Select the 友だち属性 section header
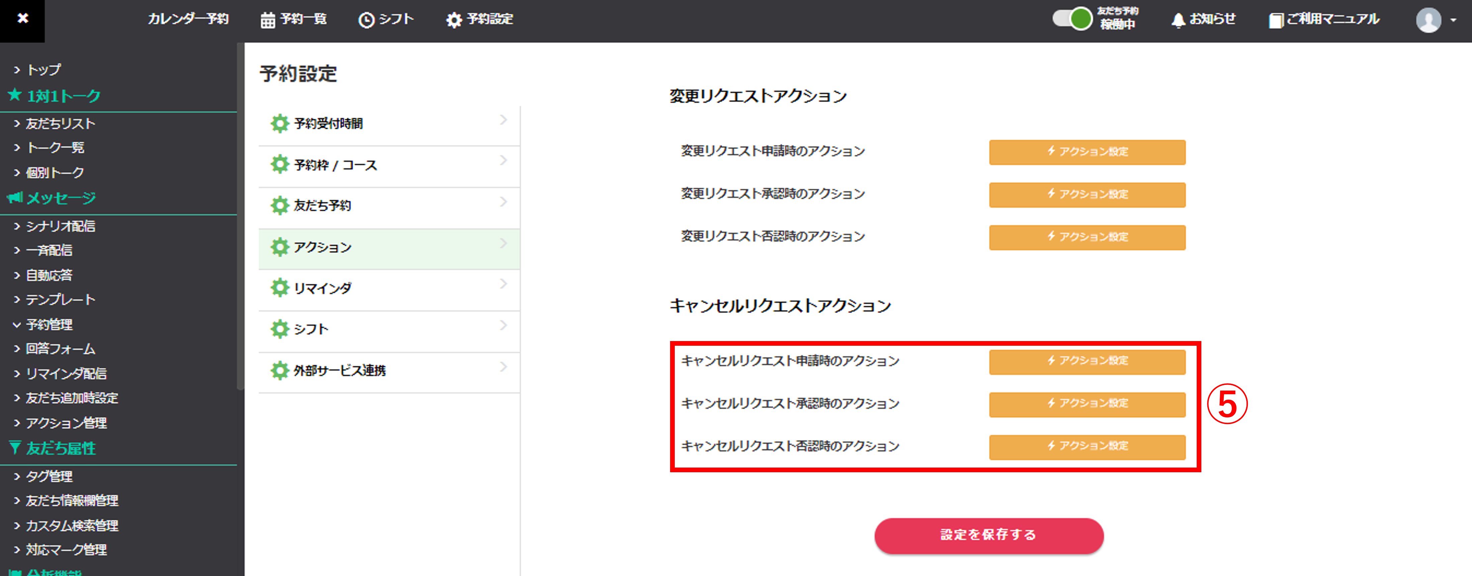Viewport: 1472px width, 576px height. point(61,448)
